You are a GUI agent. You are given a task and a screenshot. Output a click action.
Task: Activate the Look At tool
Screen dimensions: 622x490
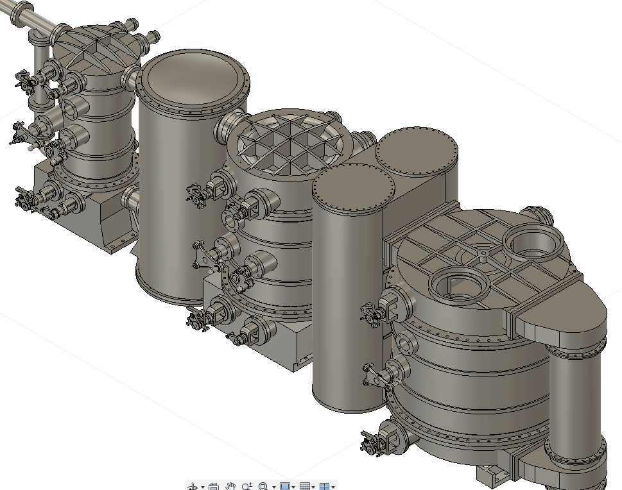tap(214, 486)
